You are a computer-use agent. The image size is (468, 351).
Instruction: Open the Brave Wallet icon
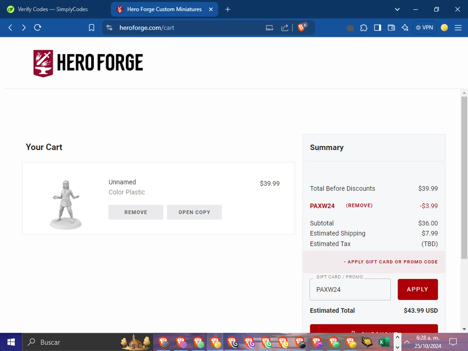(391, 28)
